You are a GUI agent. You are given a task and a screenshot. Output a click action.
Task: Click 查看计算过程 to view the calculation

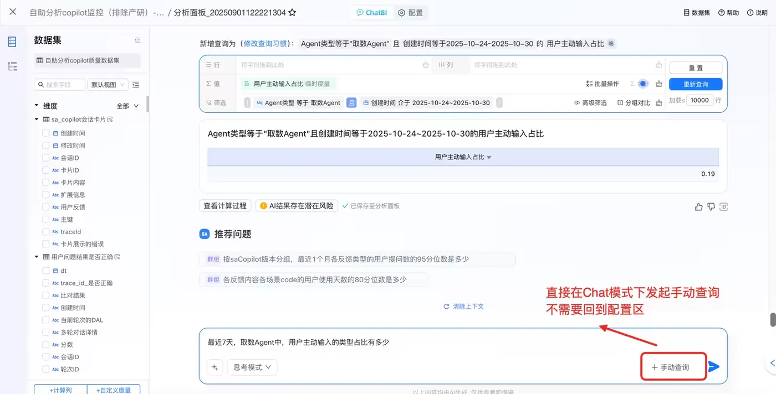[x=225, y=206]
